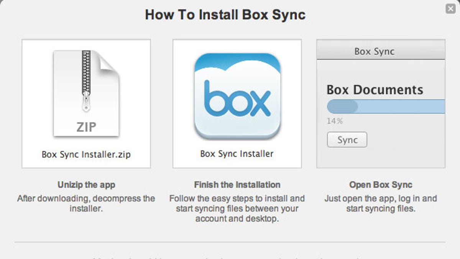Click the Box Sync window title bar
This screenshot has height=259, width=460.
point(381,49)
